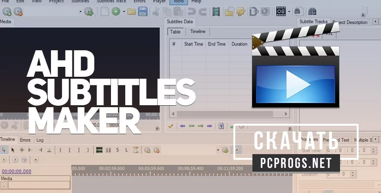
Task: Click the stop playback button
Action: click(x=36, y=160)
